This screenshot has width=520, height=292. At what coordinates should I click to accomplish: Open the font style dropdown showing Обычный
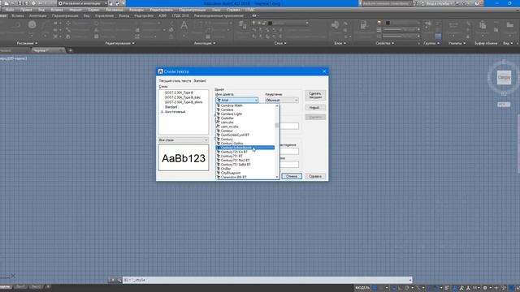pos(282,100)
